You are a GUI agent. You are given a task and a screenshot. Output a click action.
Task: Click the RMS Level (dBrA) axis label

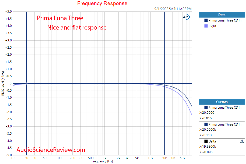click(3, 83)
